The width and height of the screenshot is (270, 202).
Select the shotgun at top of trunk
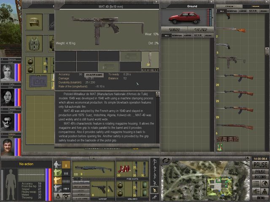click(x=231, y=30)
